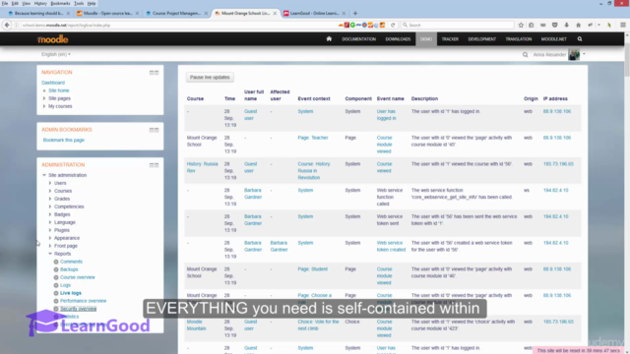630x354 pixels.
Task: Open the Documentation menu item
Action: [358, 39]
